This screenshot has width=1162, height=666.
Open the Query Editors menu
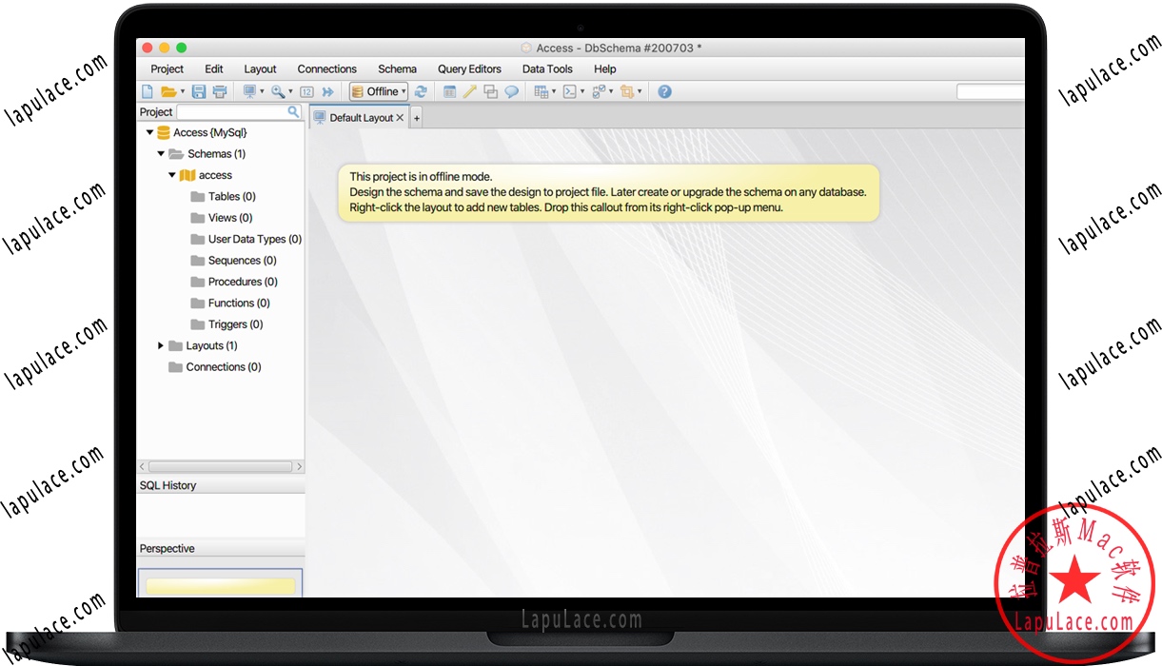pyautogui.click(x=469, y=69)
